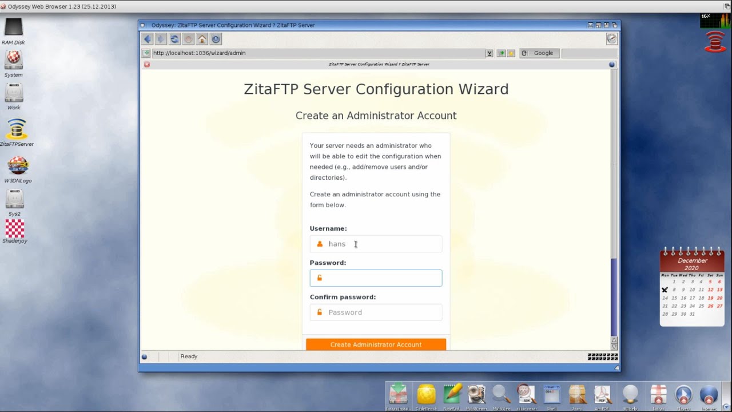Screen dimensions: 732x412
Task: Click the Stop loading icon
Action: (x=188, y=39)
